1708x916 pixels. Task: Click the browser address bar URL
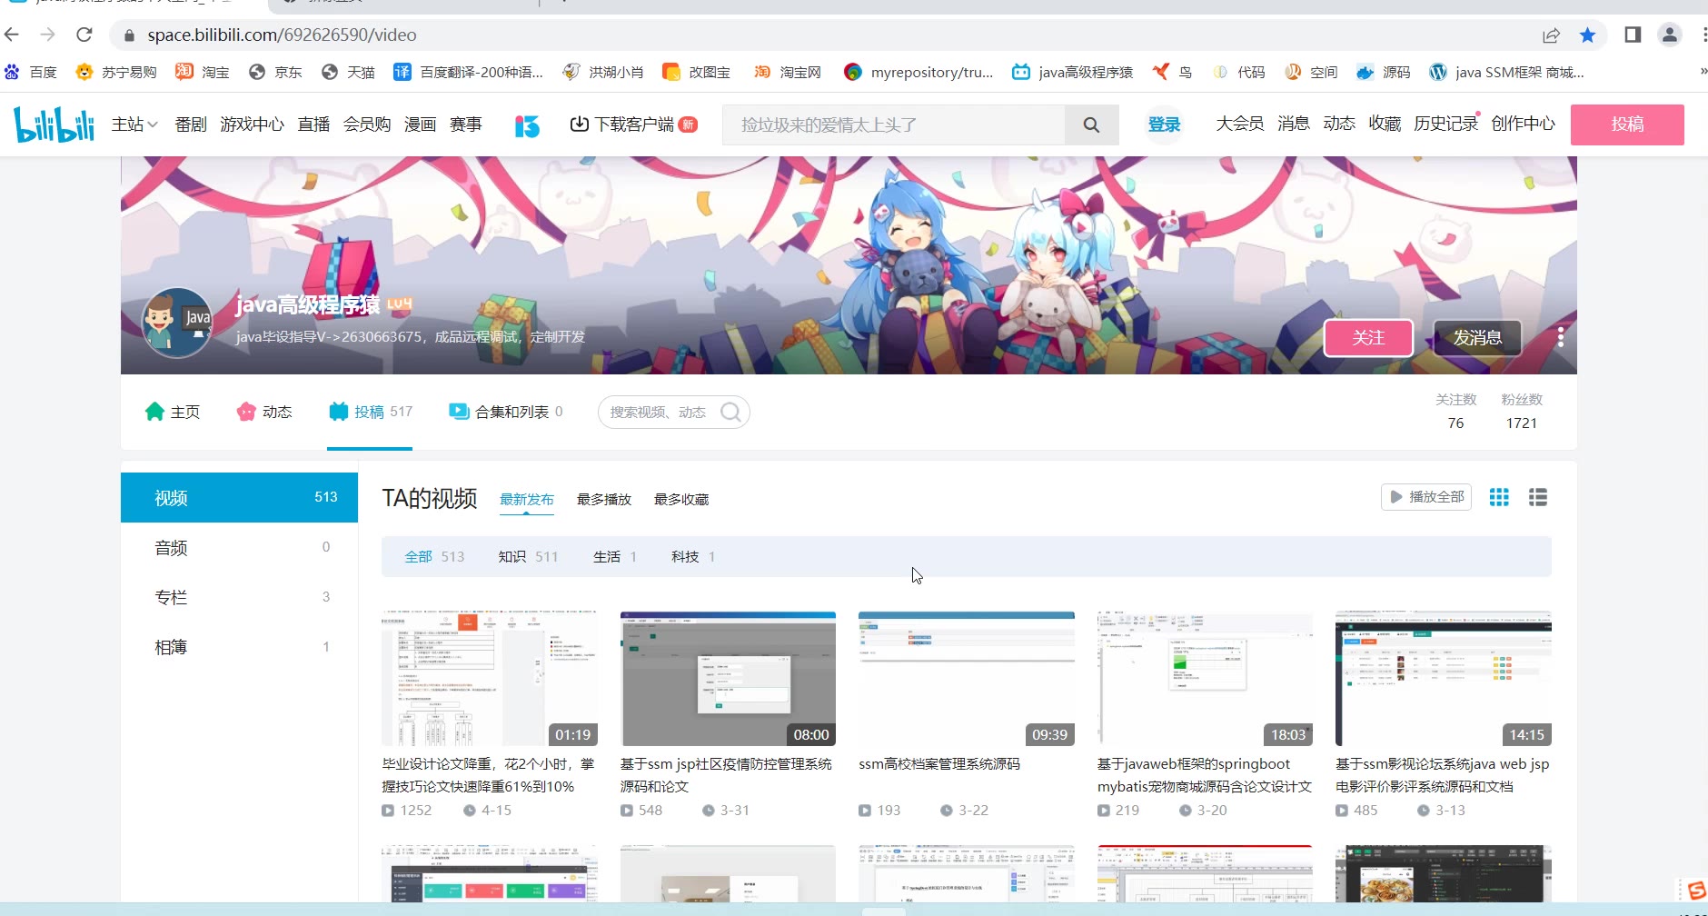(x=282, y=35)
